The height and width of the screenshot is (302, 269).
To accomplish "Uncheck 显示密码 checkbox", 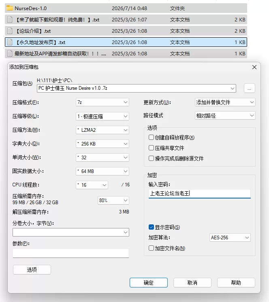I will (151, 227).
